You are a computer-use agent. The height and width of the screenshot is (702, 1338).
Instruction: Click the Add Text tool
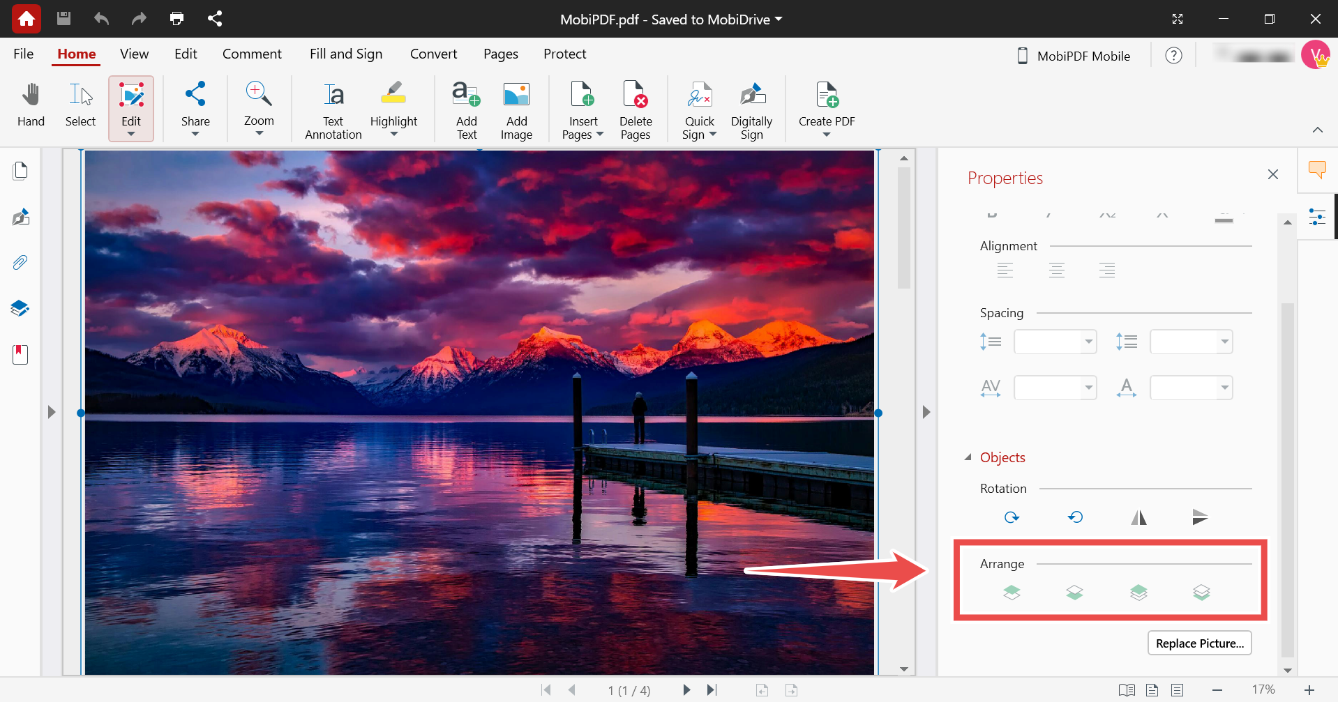coord(467,110)
